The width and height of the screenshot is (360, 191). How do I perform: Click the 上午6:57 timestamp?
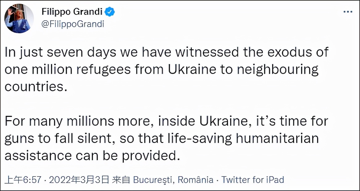point(23,180)
